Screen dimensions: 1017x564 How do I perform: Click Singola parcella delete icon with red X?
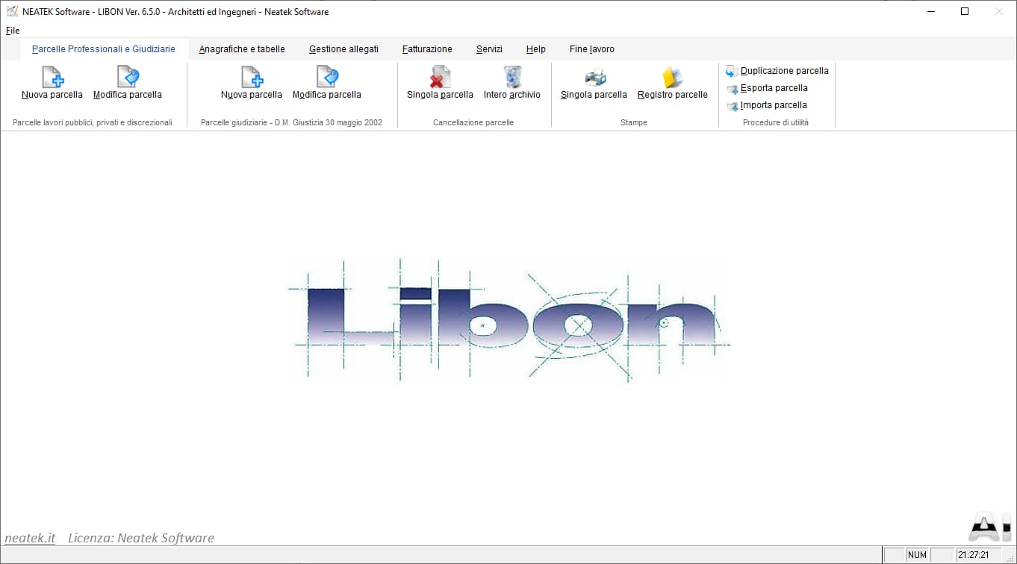440,77
